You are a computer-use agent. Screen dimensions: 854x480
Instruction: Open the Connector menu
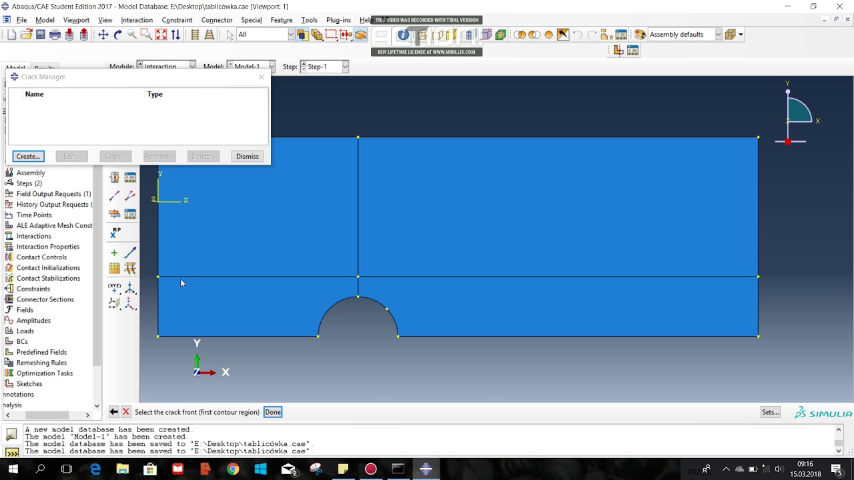(x=217, y=20)
